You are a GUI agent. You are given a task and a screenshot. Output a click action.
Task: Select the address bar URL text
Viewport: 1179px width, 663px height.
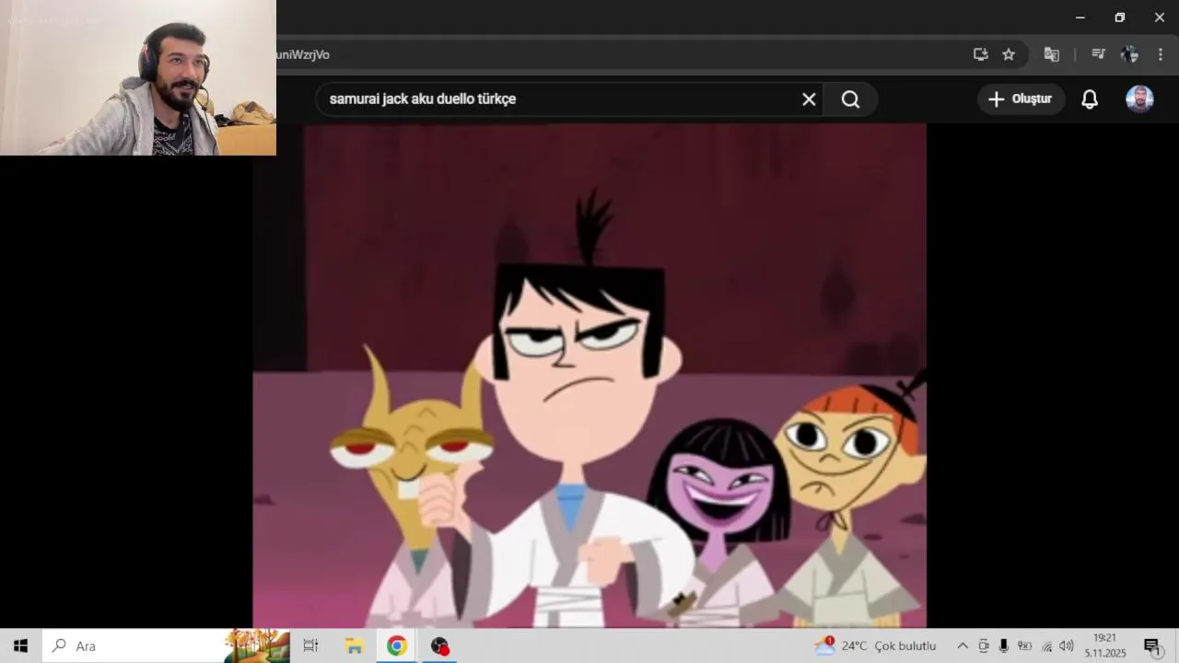coord(303,54)
